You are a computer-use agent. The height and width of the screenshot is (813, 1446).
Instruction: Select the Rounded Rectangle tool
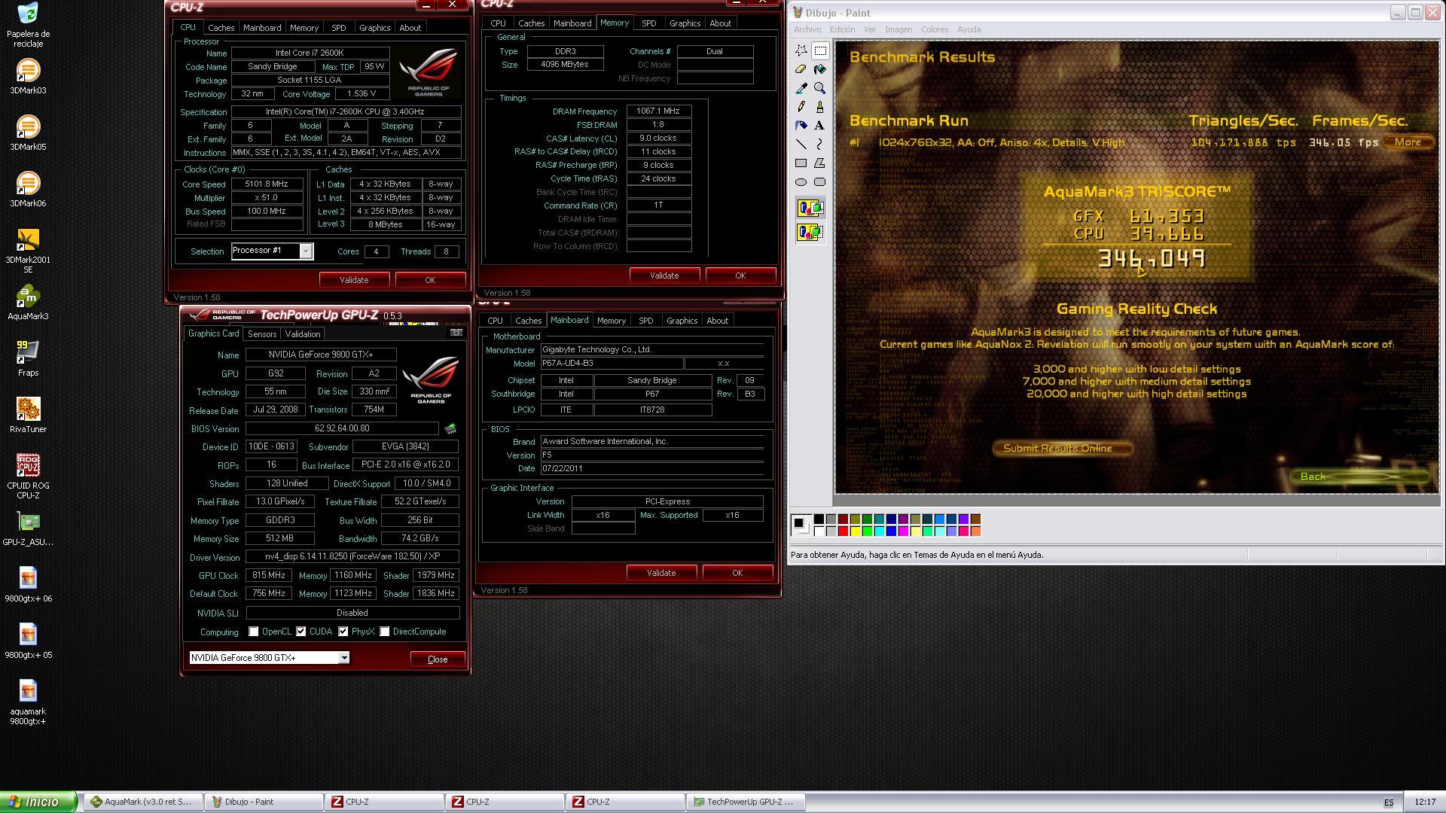pos(820,182)
